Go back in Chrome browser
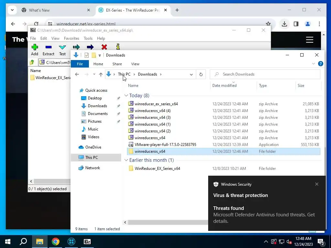Viewport: 331px width, 248px height. click(x=13, y=24)
